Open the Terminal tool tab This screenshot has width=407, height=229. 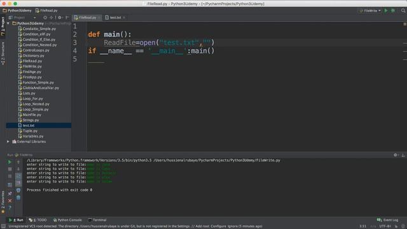click(97, 220)
